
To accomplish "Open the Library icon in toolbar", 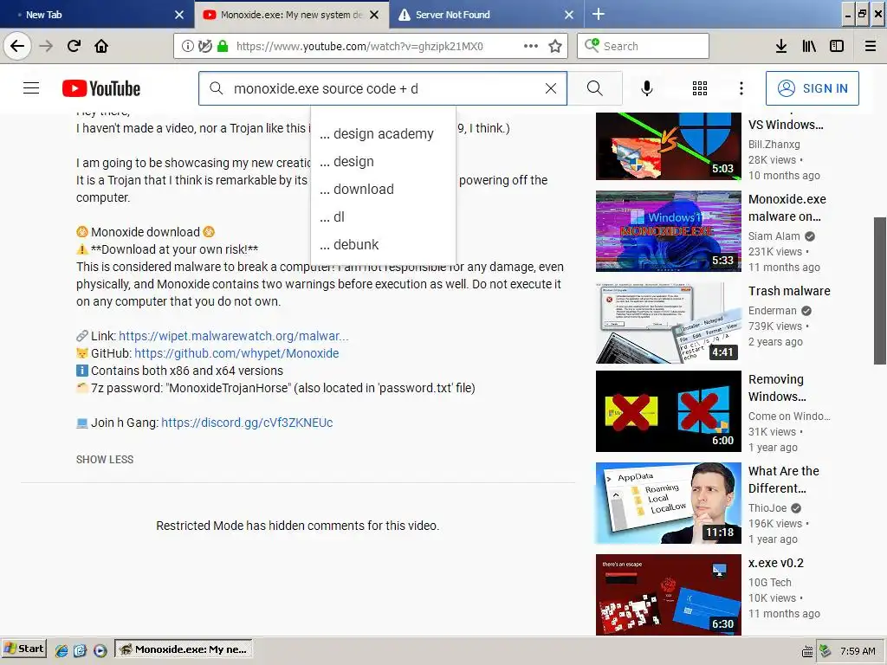I will (x=809, y=46).
